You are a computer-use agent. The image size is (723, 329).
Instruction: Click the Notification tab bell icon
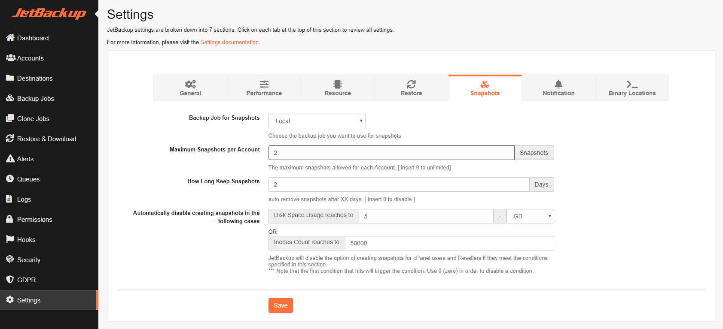click(x=558, y=84)
